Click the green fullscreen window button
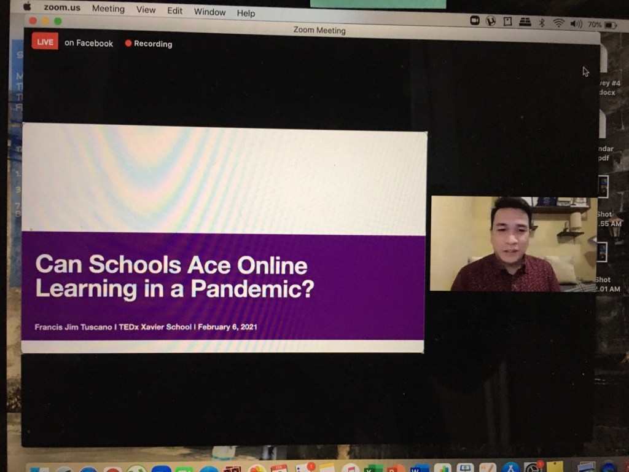Viewport: 629px width, 472px height. [x=58, y=21]
